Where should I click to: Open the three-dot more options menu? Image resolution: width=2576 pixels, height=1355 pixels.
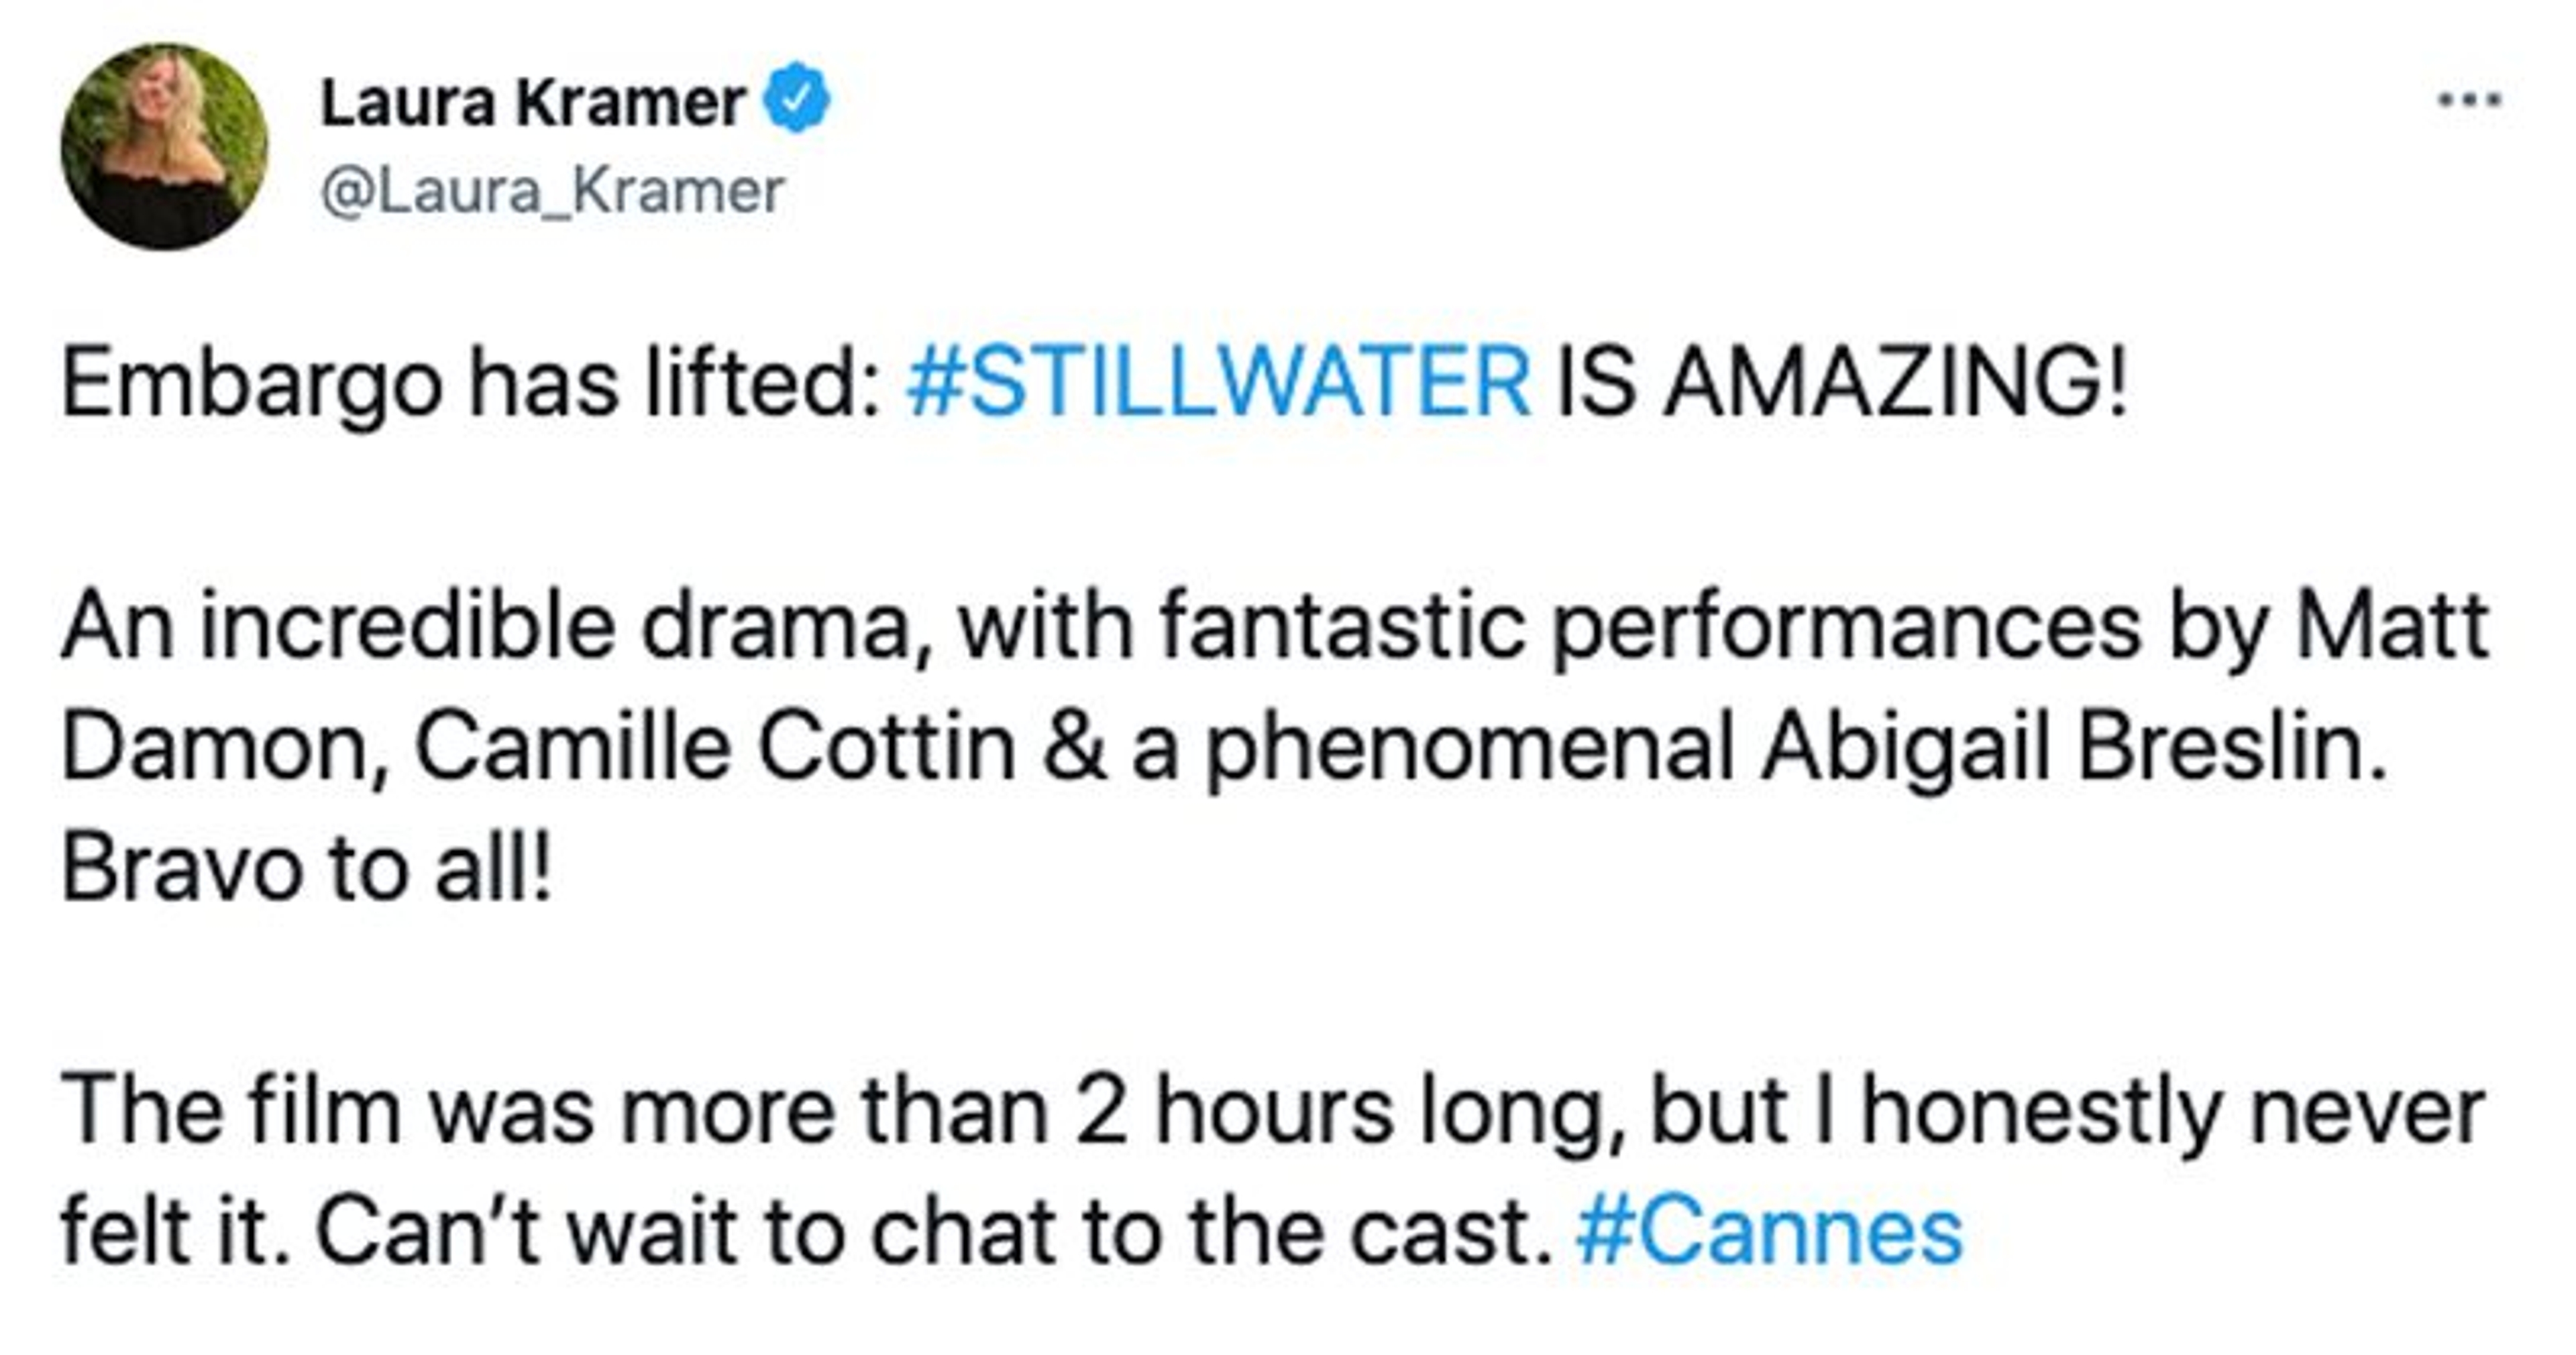point(2469,100)
